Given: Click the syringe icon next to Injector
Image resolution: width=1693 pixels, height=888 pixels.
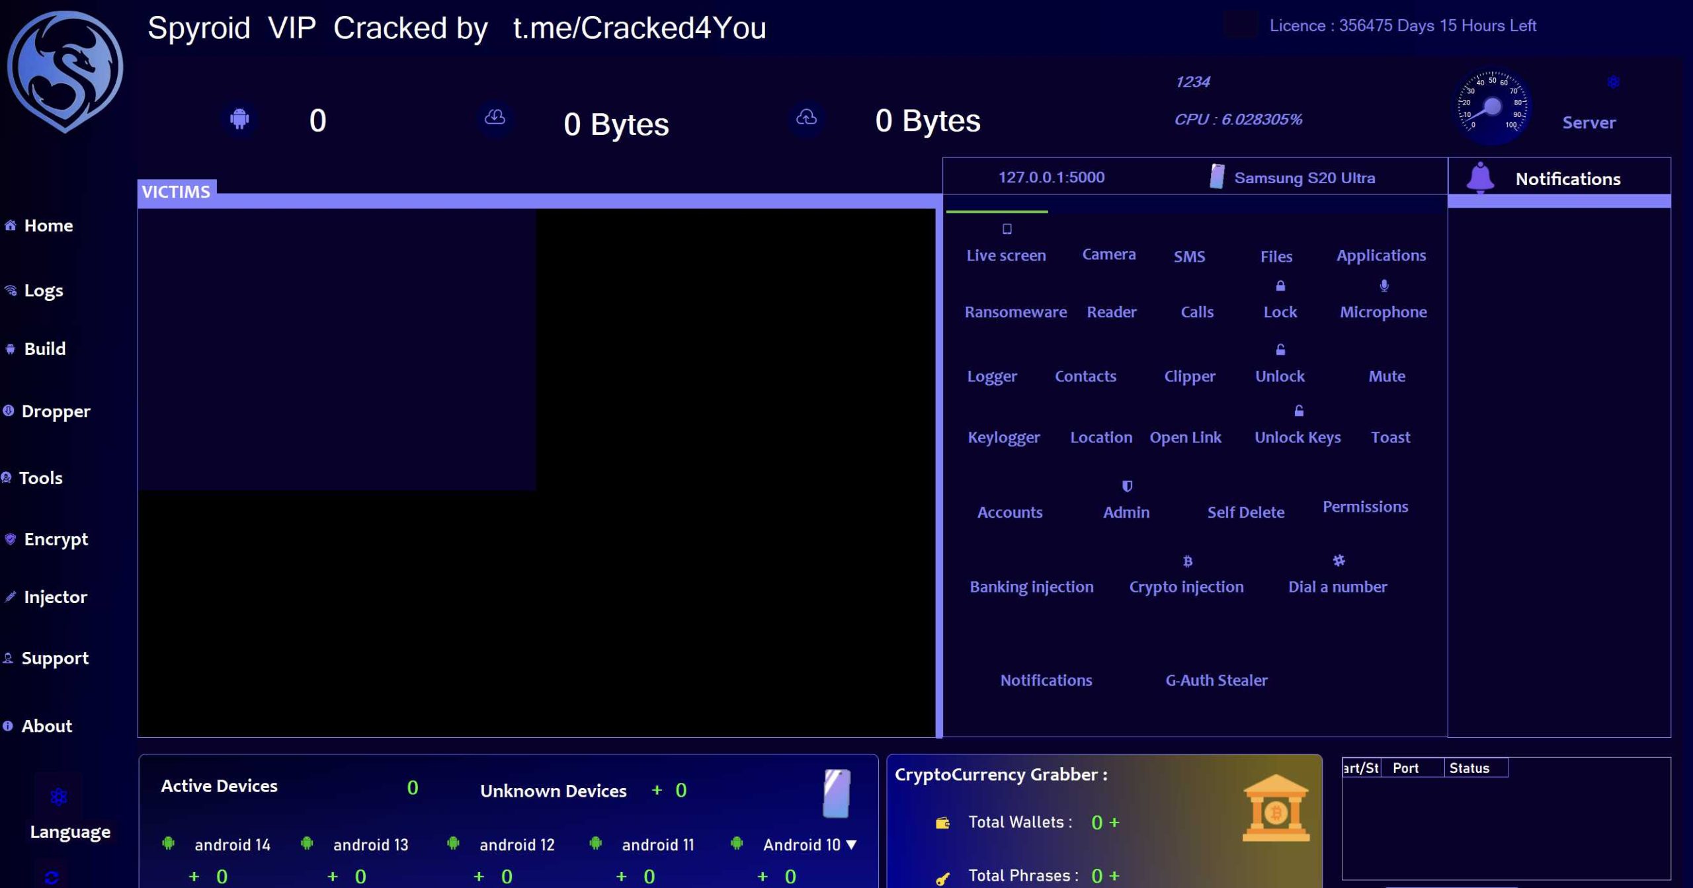Looking at the screenshot, I should [x=10, y=596].
